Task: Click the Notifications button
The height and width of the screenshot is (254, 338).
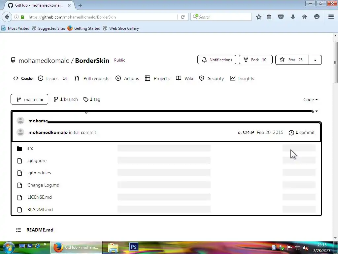Action: tap(217, 60)
